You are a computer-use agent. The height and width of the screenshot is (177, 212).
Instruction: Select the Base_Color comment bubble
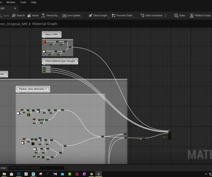click(52, 34)
